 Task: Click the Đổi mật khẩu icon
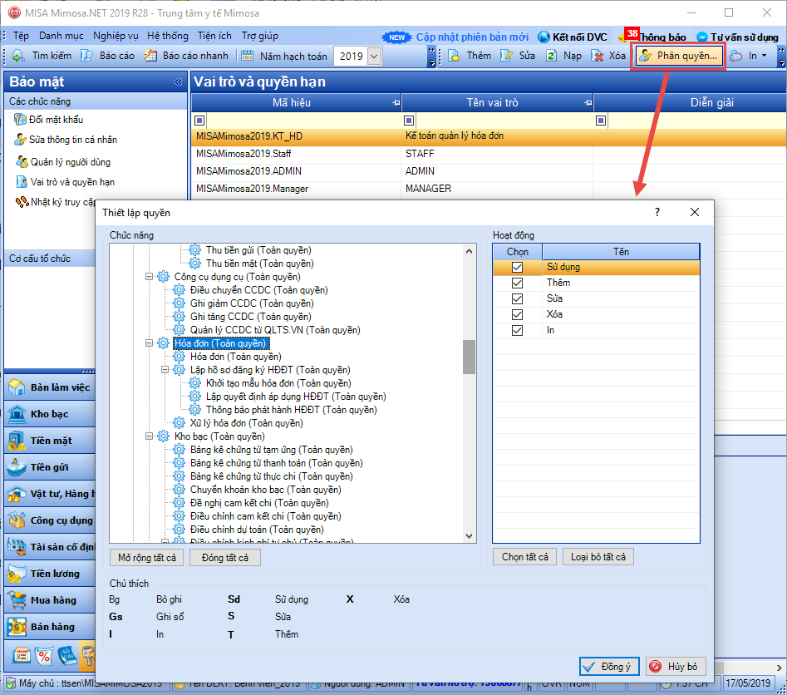[x=20, y=120]
